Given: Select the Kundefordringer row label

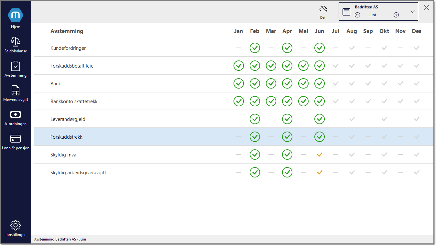Looking at the screenshot, I should coord(68,48).
